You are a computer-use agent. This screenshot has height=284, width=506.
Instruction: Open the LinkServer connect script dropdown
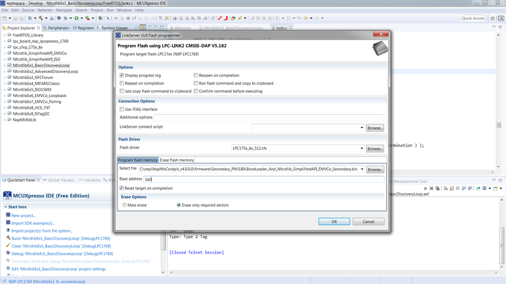pos(362,128)
